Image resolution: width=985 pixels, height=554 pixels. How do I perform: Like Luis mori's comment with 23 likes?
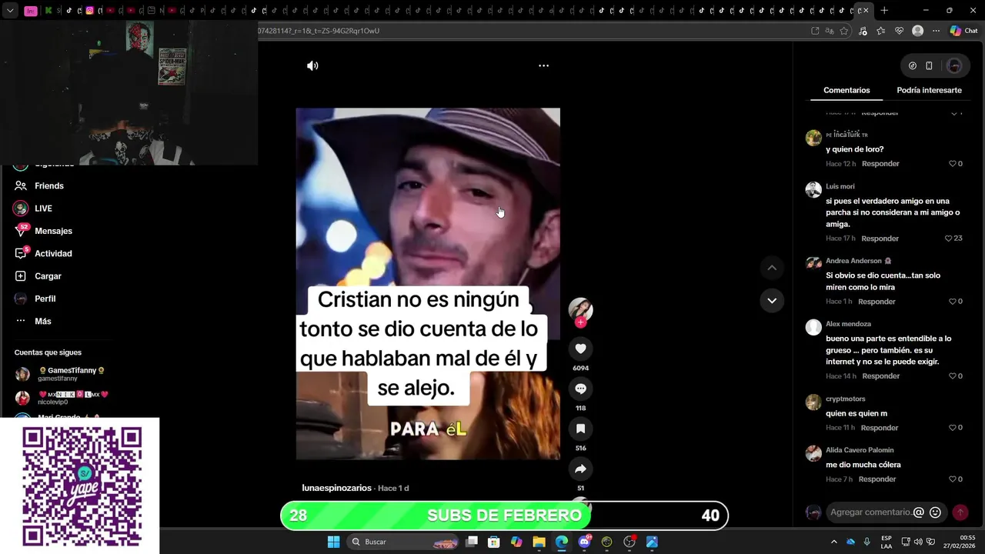coord(949,239)
